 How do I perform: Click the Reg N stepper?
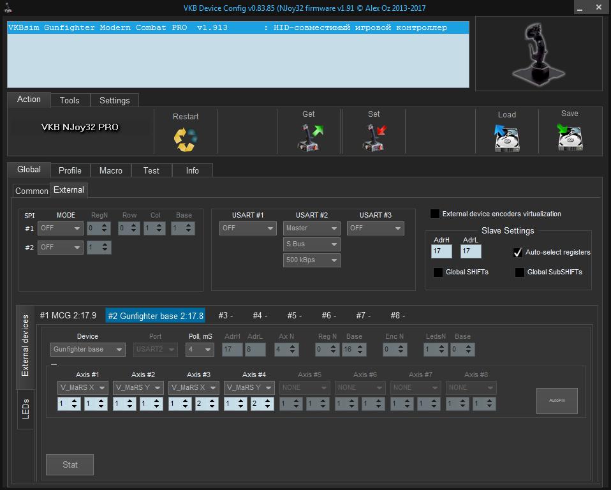click(327, 349)
